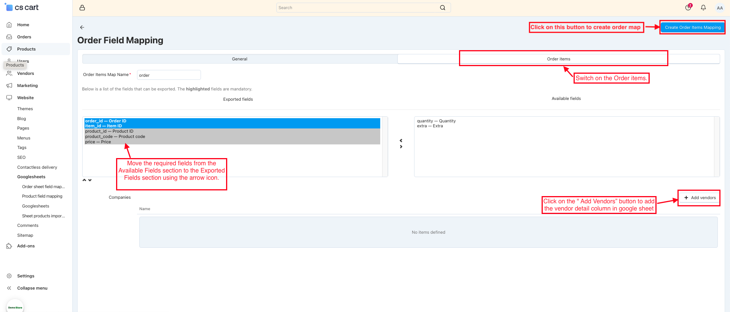Image resolution: width=730 pixels, height=312 pixels.
Task: Open Contactless delivery link
Action: click(x=37, y=167)
